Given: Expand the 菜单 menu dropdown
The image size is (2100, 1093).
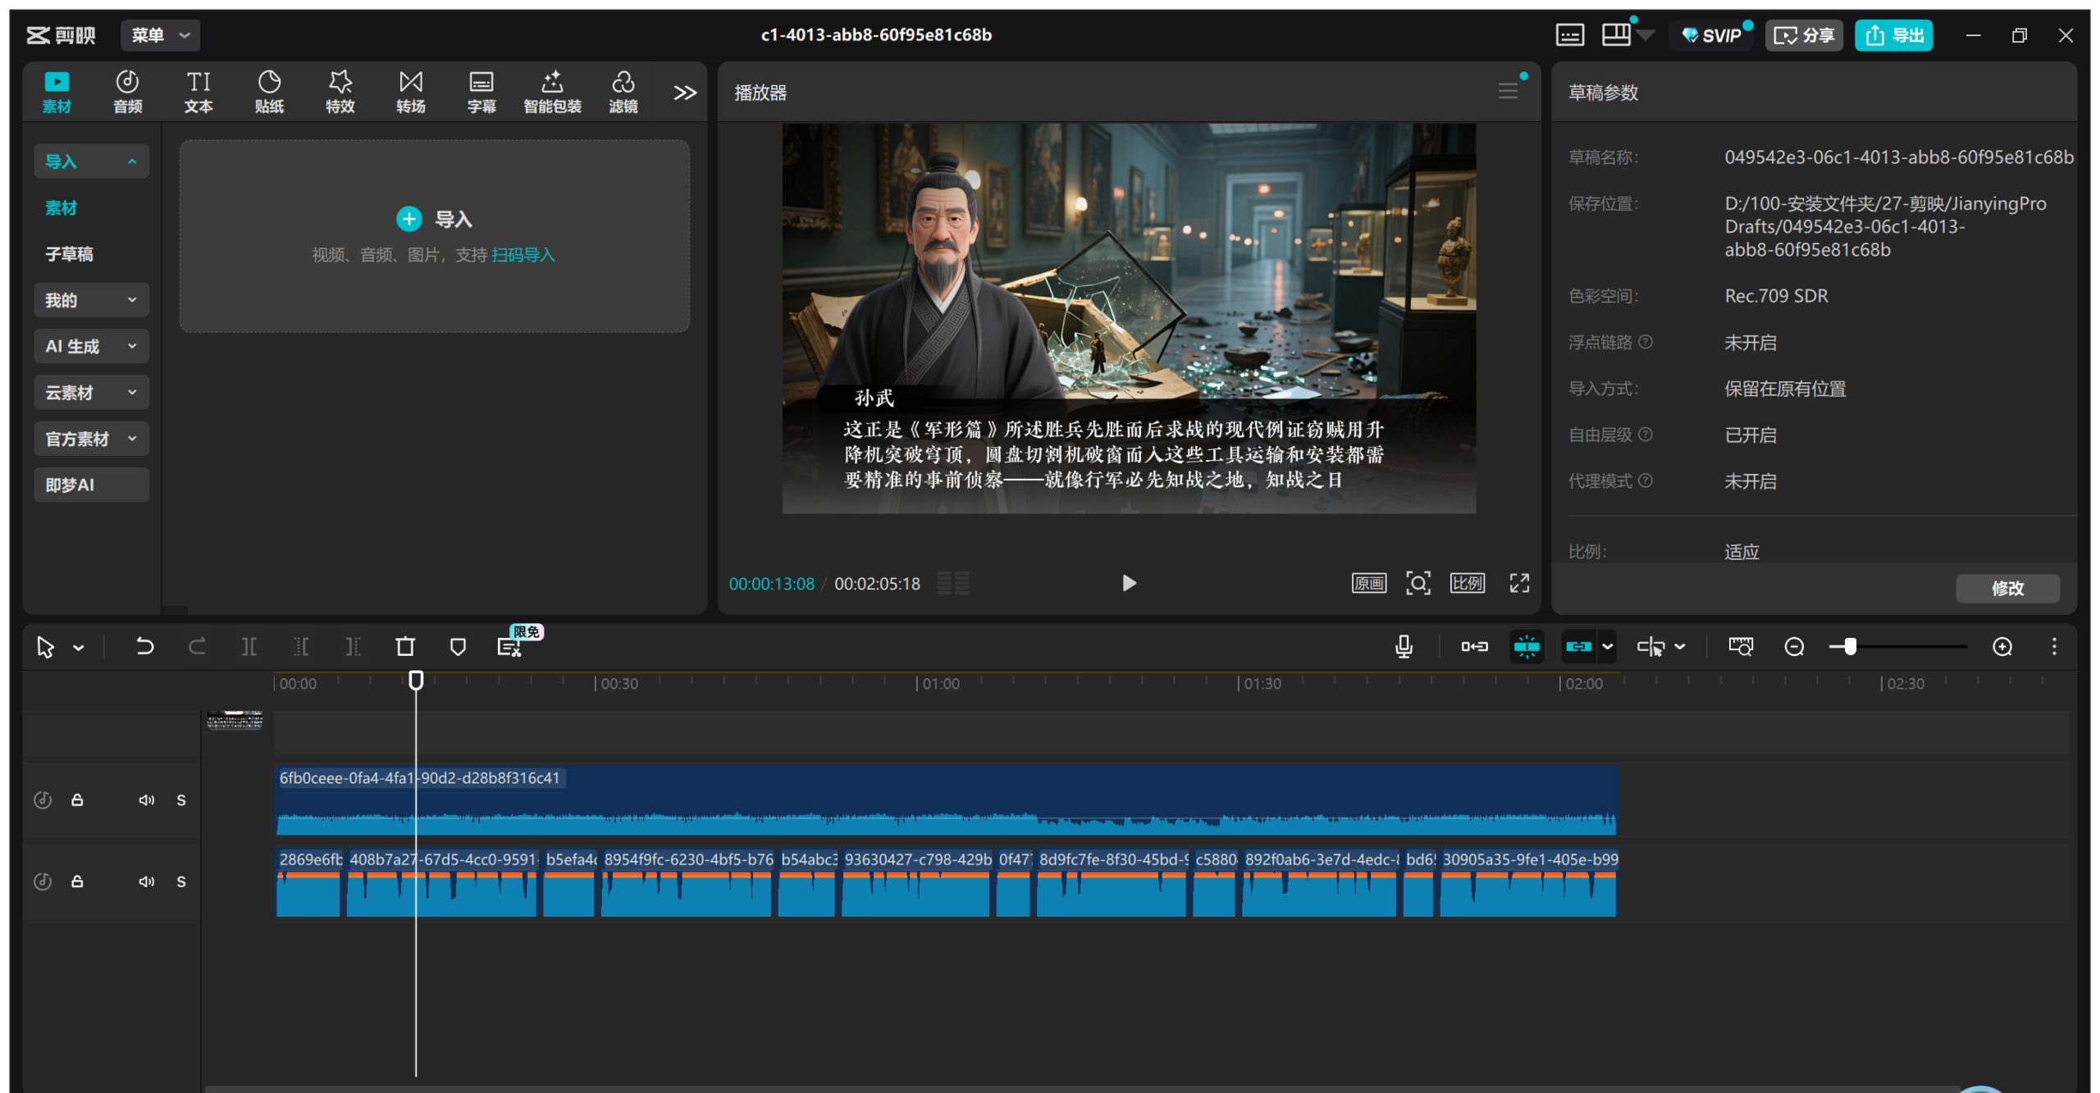Looking at the screenshot, I should [x=161, y=35].
